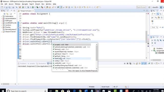Select the Assignment.java editor tab

click(x=26, y=11)
